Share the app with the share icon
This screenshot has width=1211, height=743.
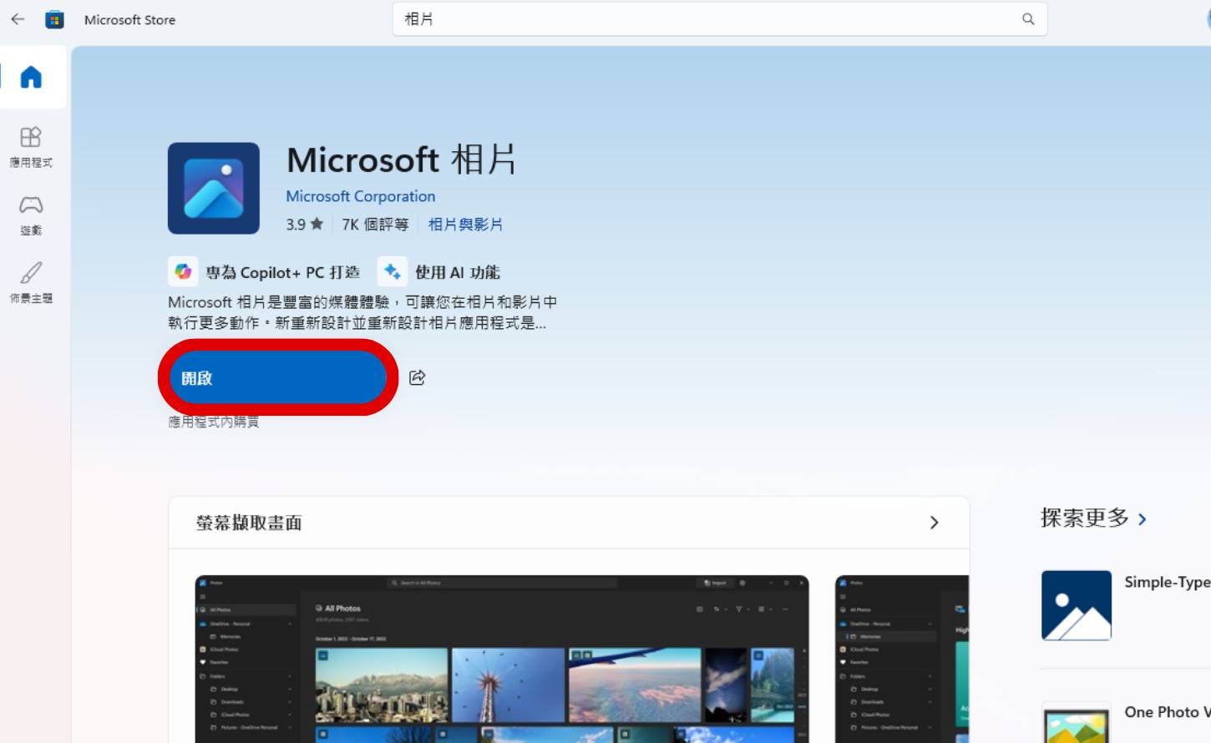(418, 377)
